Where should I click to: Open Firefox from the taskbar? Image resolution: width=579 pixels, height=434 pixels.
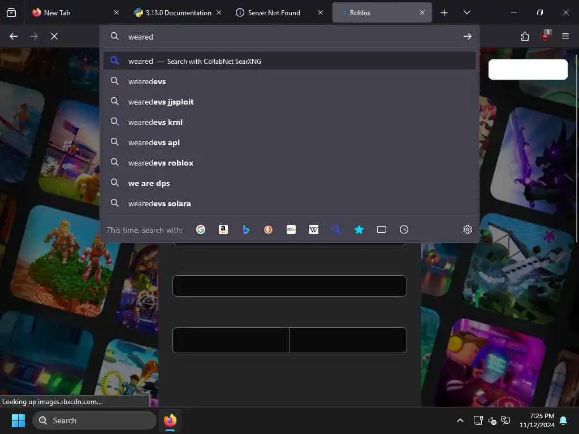pyautogui.click(x=170, y=420)
